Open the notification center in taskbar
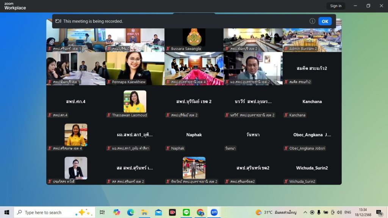This screenshot has width=388, height=218. tap(379, 212)
